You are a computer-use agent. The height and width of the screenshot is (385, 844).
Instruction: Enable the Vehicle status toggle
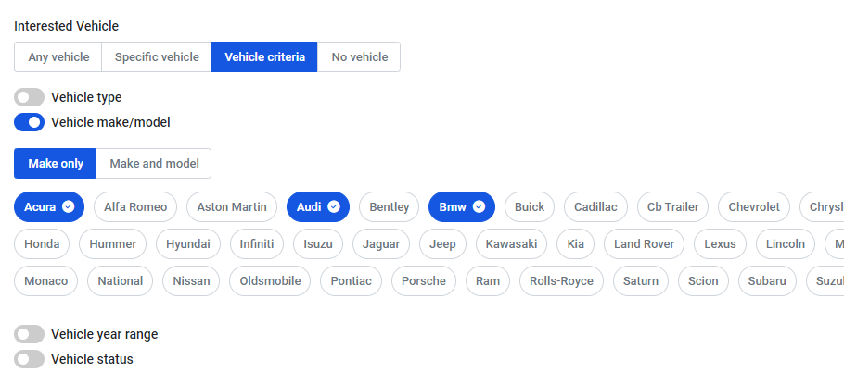[29, 359]
